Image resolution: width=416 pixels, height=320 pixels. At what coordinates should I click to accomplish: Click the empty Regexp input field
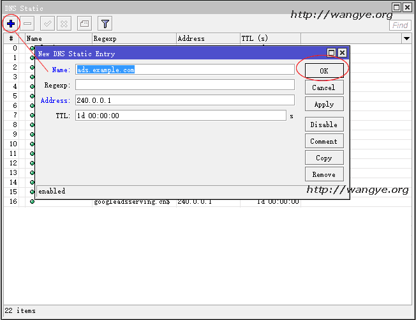(185, 85)
